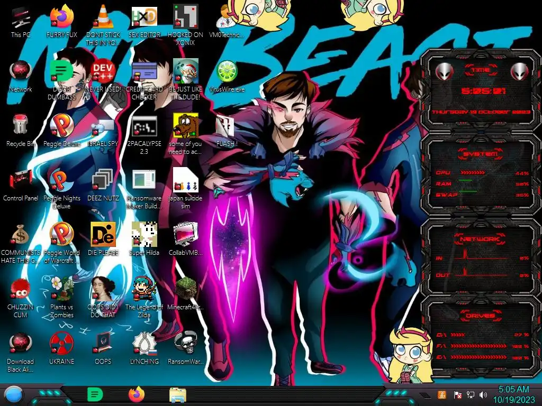
Task: Click the F:\ drive usage bar
Action: [x=478, y=346]
